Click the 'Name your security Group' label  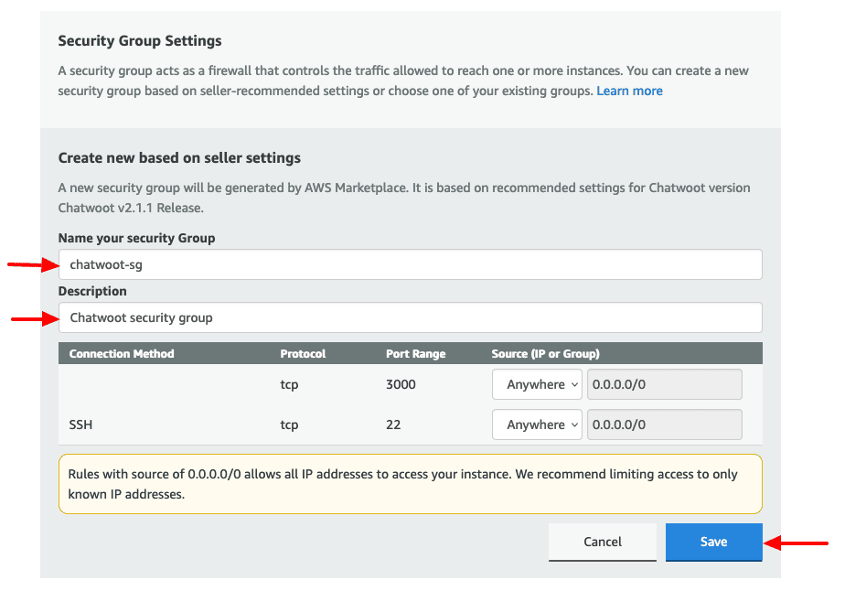[136, 238]
